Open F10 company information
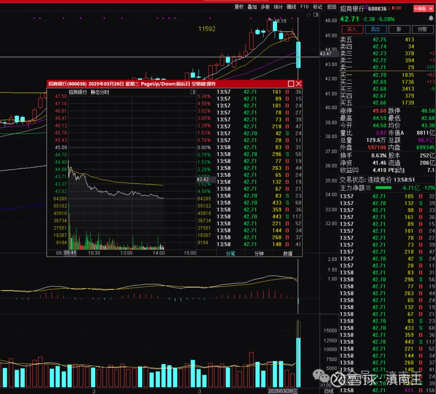Screen dimensions: 436x394 click(304, 7)
